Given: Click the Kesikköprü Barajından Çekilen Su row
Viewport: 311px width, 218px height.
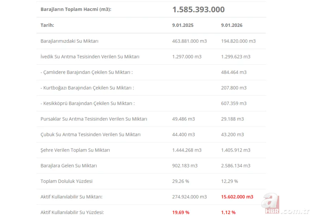Looking at the screenshot, I should pos(88,103).
